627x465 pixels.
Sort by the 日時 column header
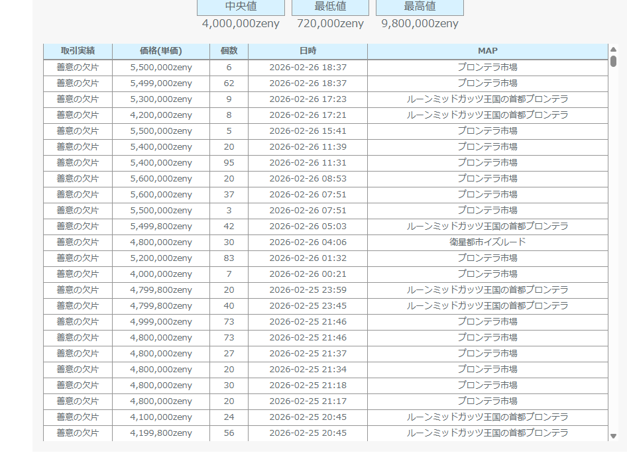(x=308, y=51)
